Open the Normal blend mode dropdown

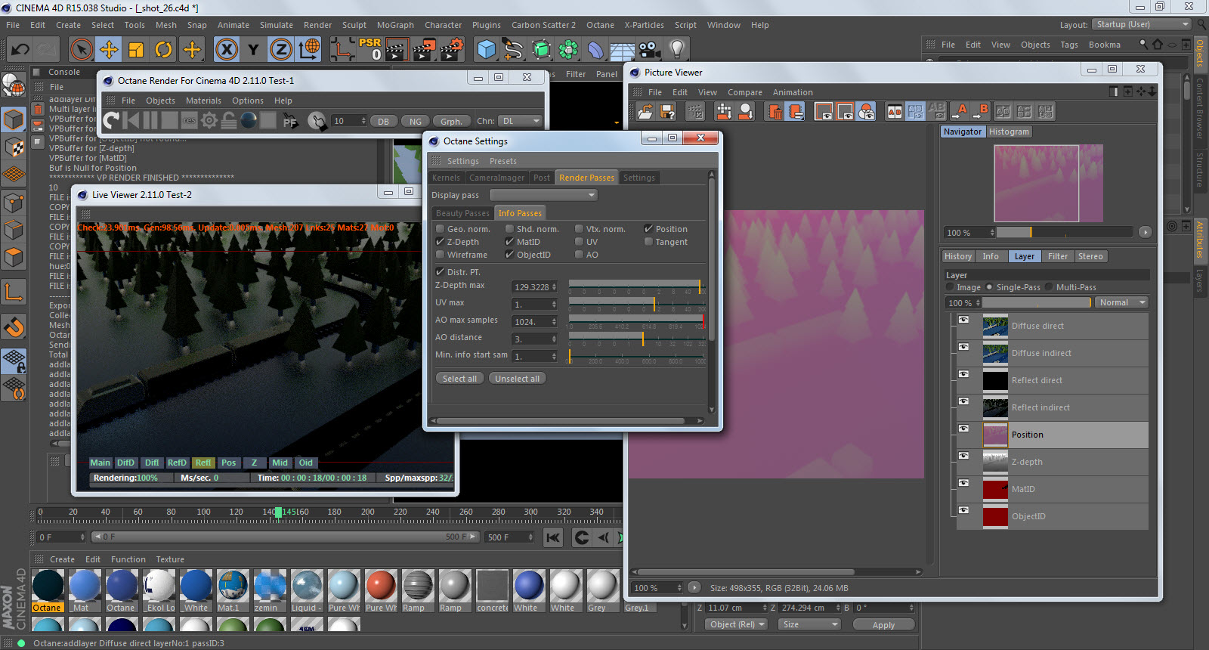[x=1121, y=302]
